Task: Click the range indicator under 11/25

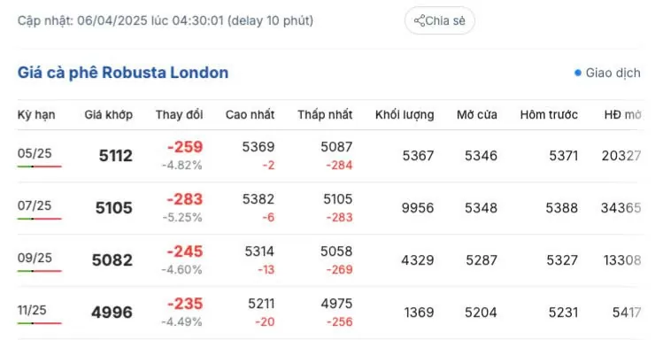Action: 39,323
